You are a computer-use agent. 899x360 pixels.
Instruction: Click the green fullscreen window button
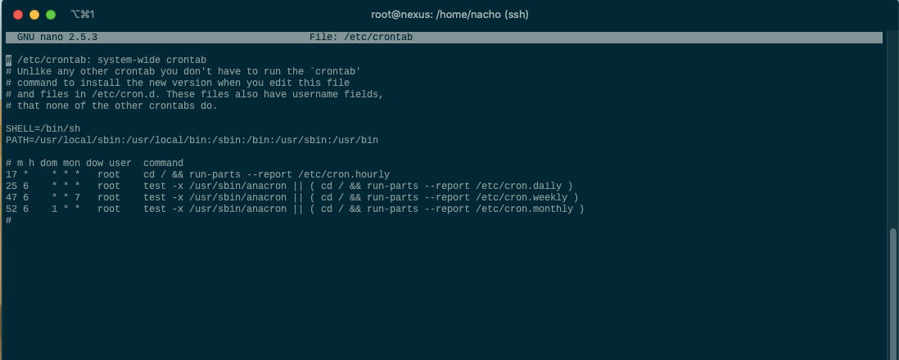pos(51,15)
